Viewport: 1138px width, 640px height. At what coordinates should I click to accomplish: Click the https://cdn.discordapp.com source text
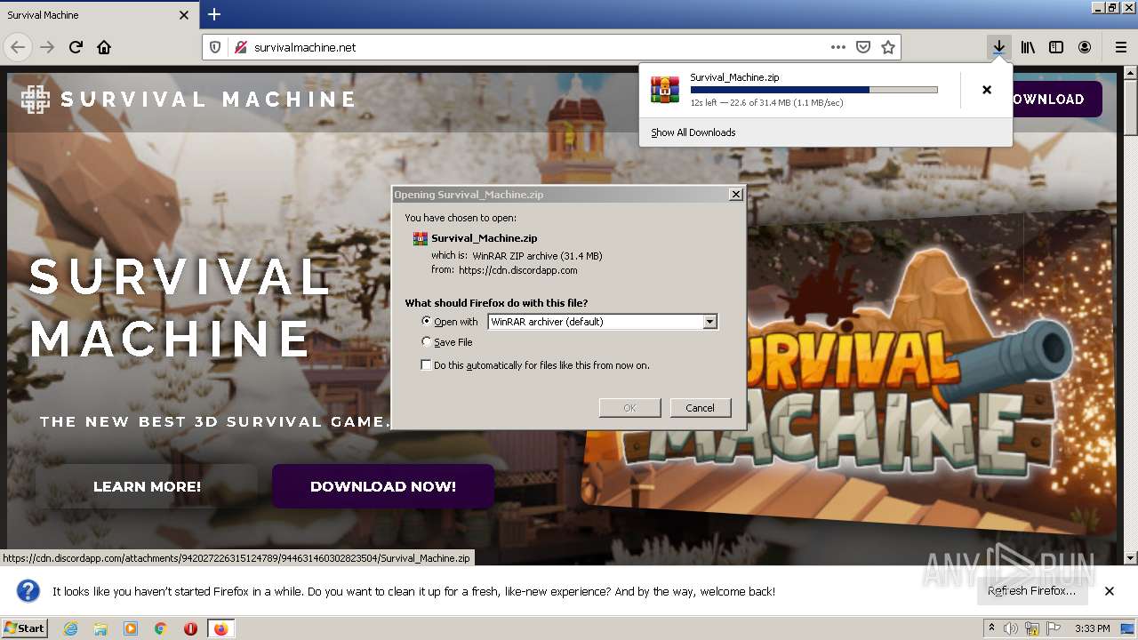click(x=518, y=270)
